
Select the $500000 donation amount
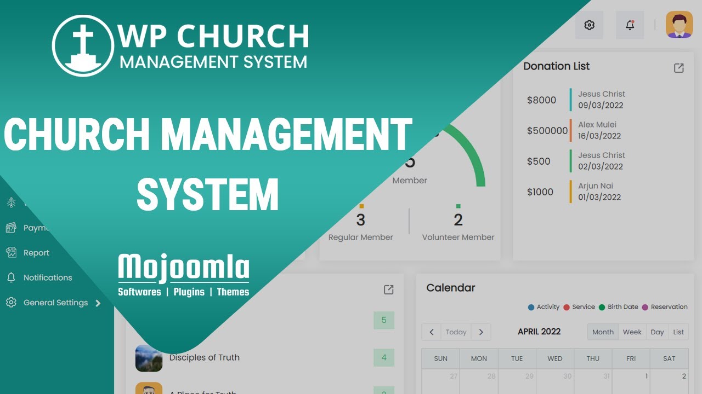(547, 131)
